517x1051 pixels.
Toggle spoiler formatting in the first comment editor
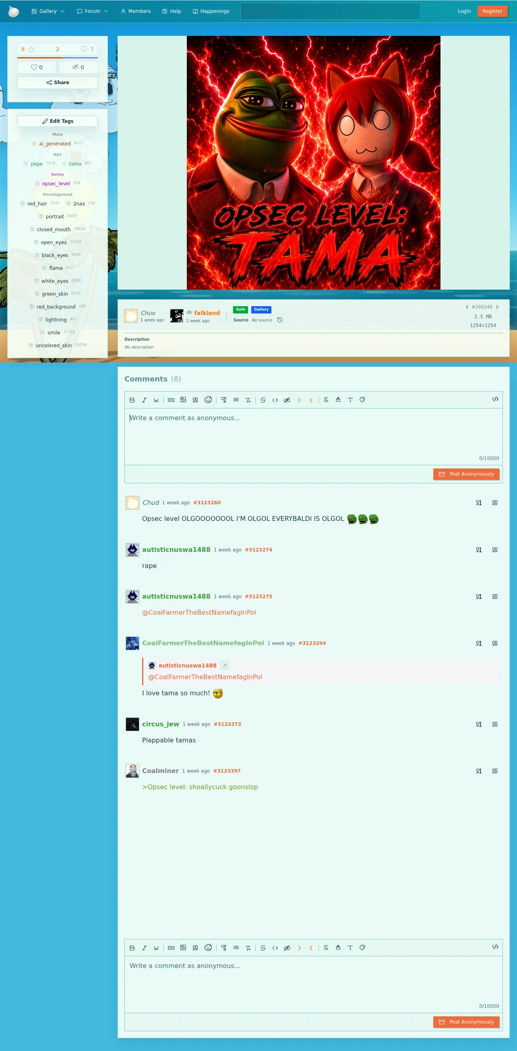pyautogui.click(x=287, y=400)
